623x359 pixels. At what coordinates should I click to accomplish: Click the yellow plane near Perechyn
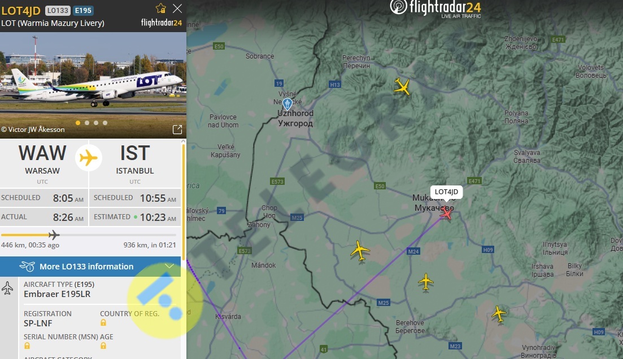pyautogui.click(x=402, y=86)
